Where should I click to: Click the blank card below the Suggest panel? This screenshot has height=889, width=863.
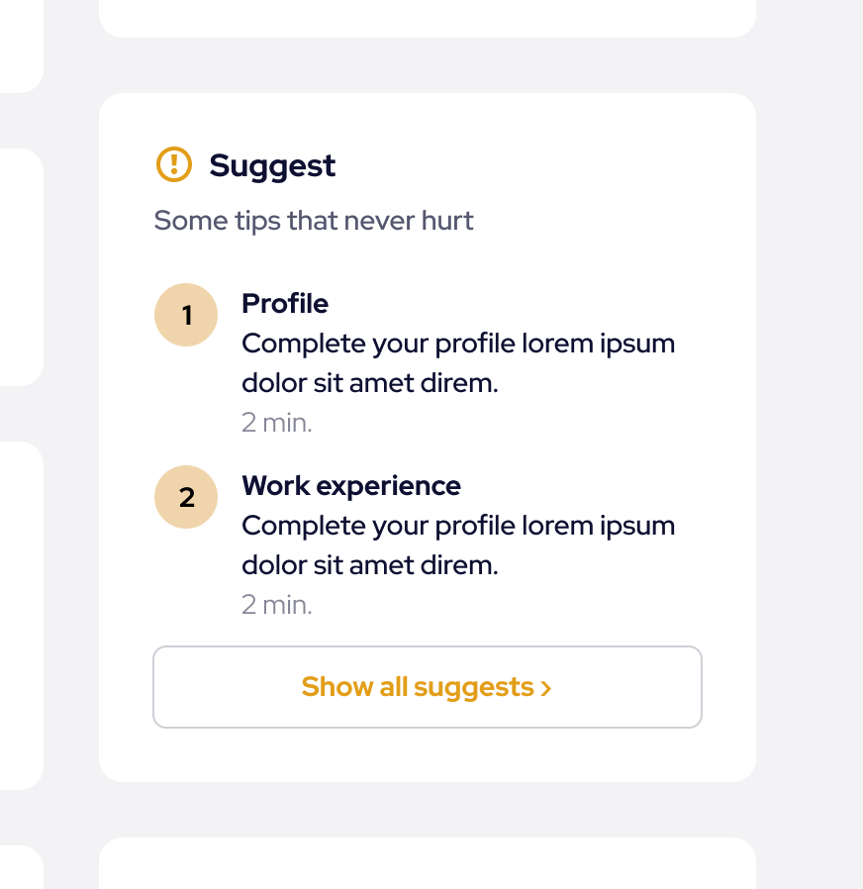tap(427, 864)
